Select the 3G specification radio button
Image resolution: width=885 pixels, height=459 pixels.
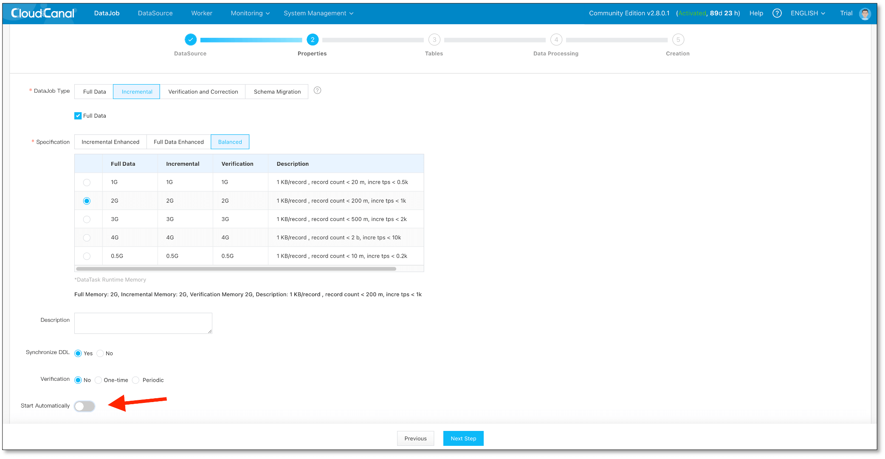[x=87, y=219]
